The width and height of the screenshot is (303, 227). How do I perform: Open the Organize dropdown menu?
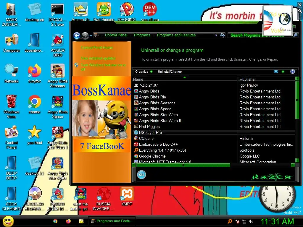click(x=144, y=72)
